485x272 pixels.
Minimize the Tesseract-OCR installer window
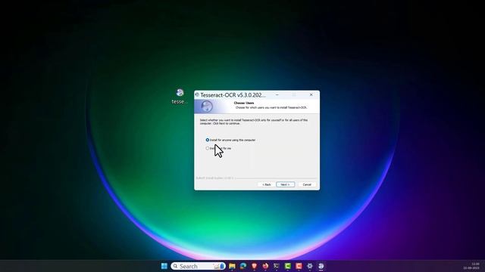277,94
